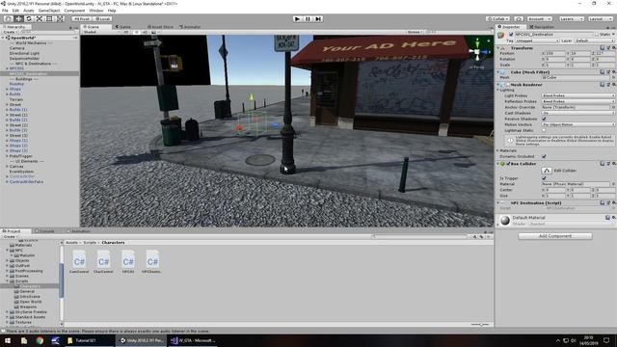
Task: Select the Rotate tool in the toolbar
Action: [x=29, y=19]
